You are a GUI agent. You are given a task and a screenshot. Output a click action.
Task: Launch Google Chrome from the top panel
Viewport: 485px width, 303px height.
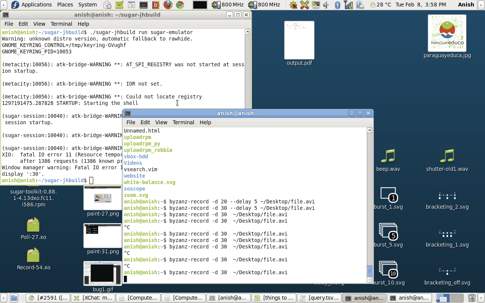tap(180, 5)
